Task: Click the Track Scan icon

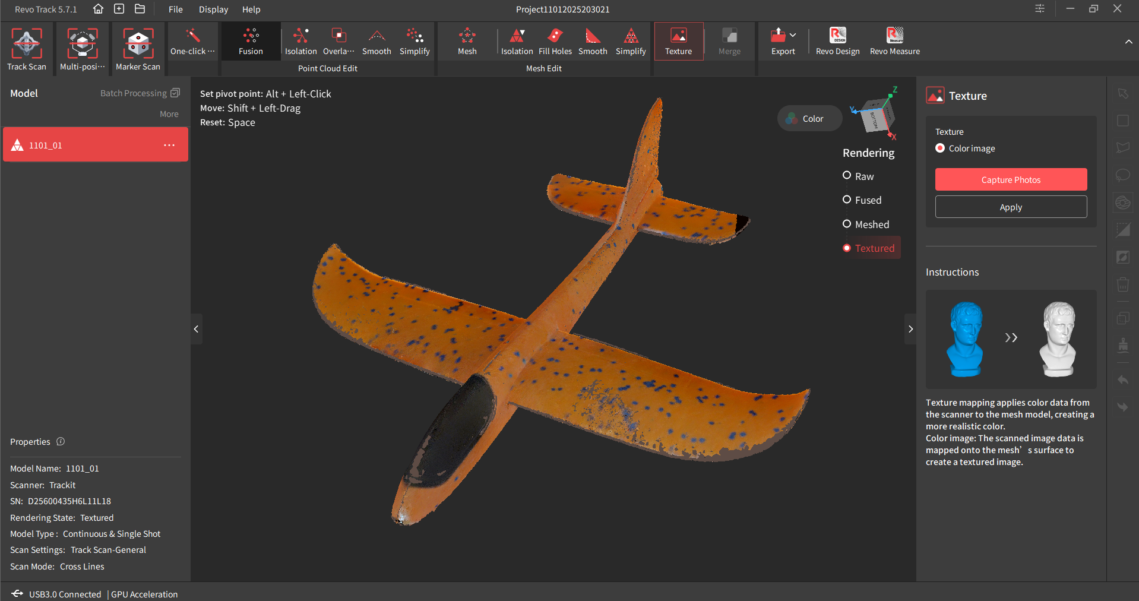Action: [x=27, y=43]
